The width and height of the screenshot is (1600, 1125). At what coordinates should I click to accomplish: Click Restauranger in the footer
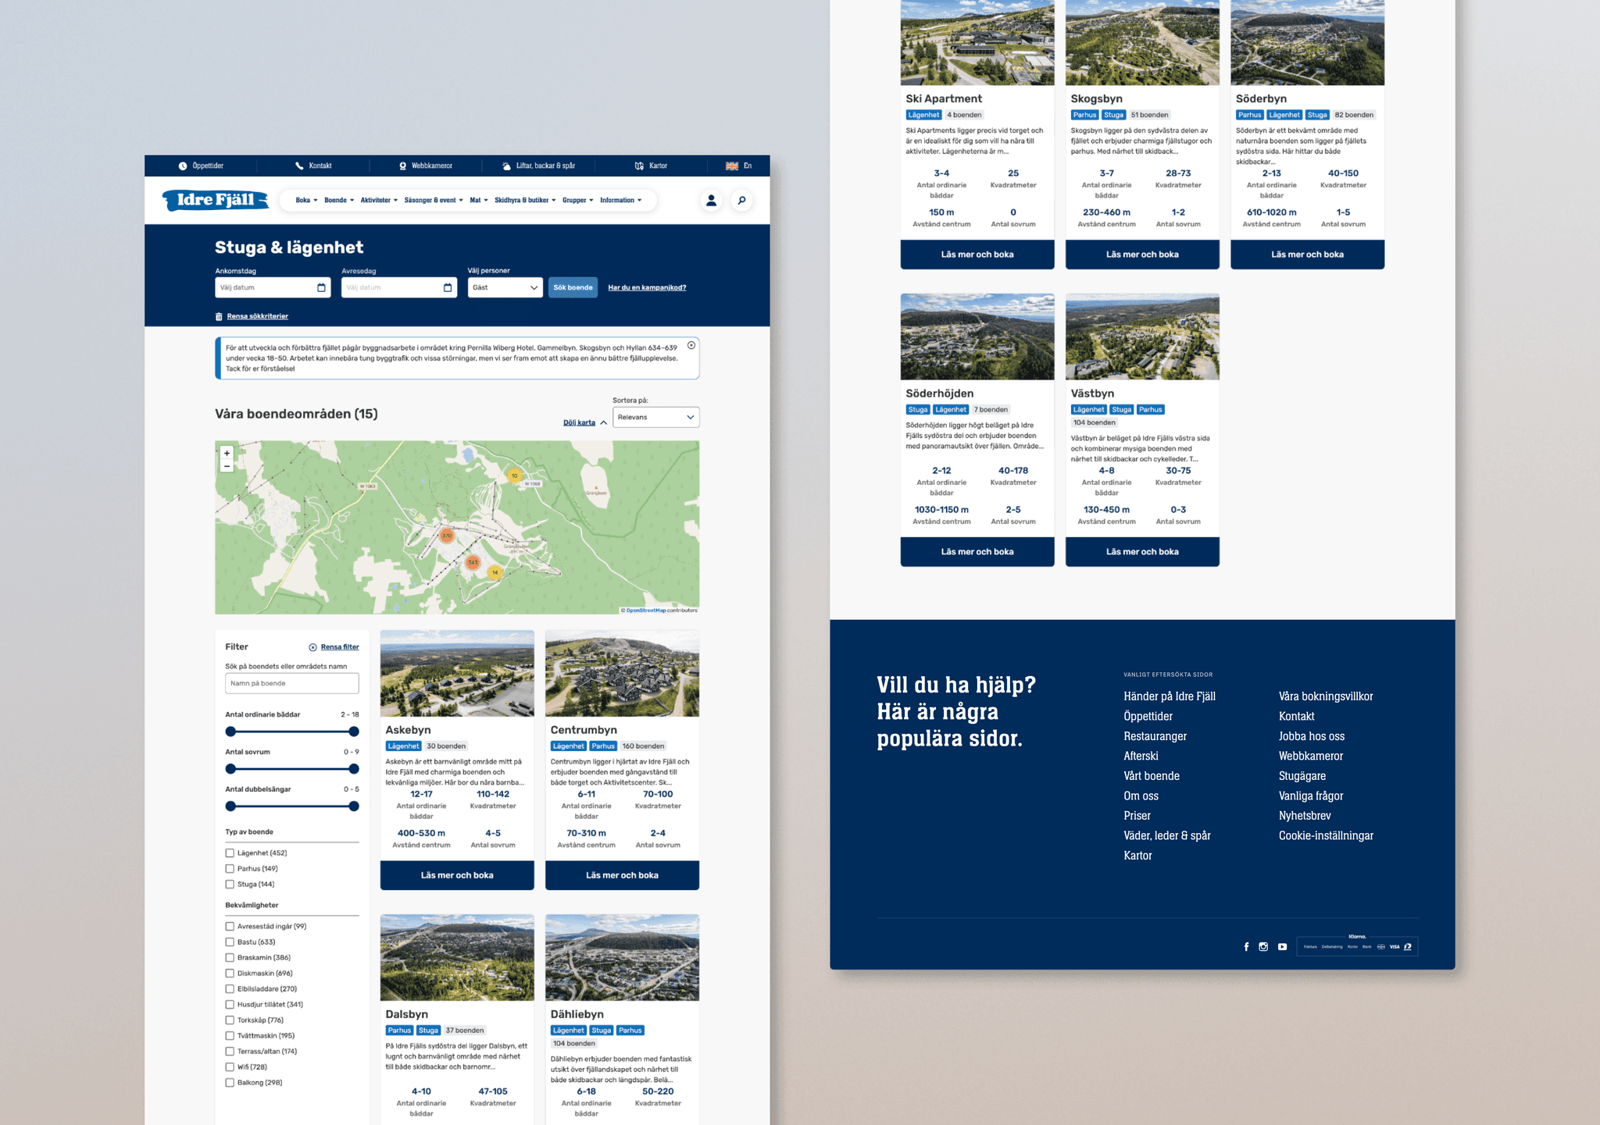coord(1155,736)
